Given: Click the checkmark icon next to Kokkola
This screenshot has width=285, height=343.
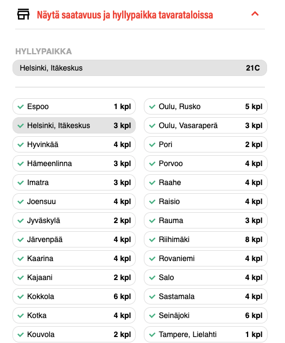Looking at the screenshot, I should [21, 297].
